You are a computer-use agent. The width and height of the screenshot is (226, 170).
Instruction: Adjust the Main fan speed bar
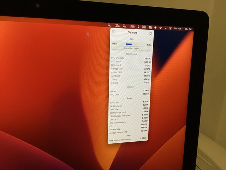pyautogui.click(x=132, y=44)
